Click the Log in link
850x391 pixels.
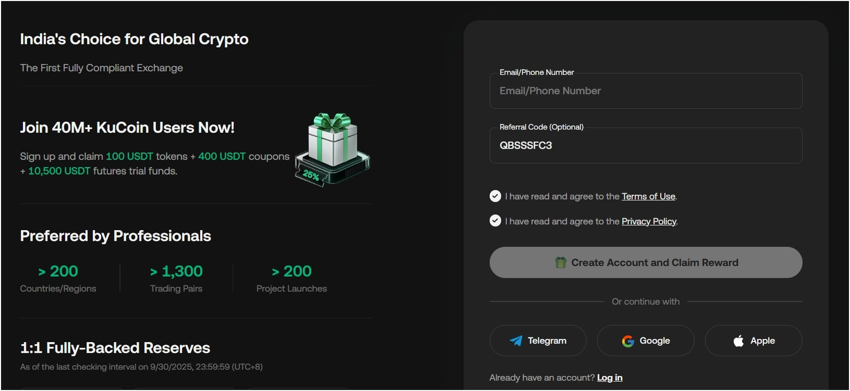point(609,378)
